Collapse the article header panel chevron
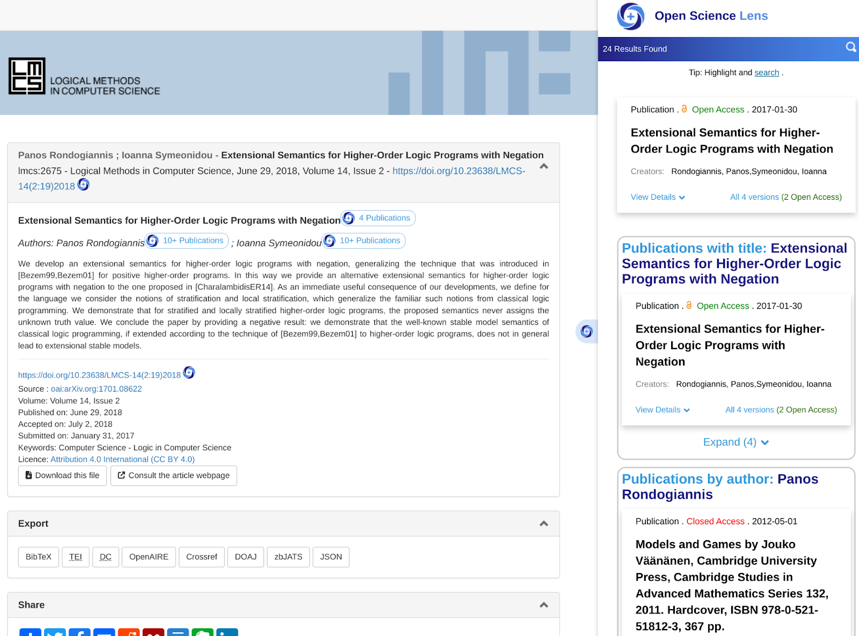 click(x=544, y=167)
